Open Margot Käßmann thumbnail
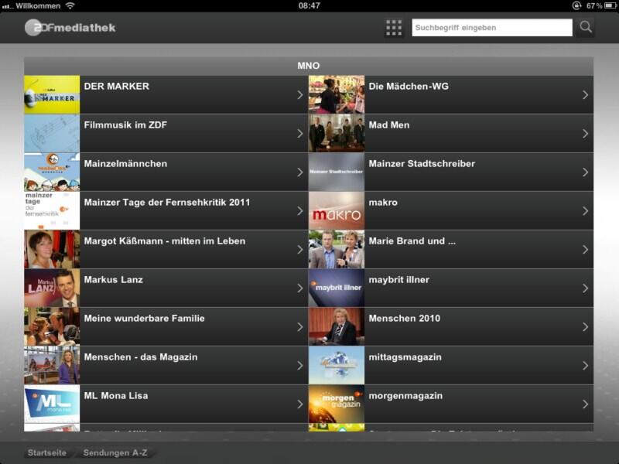The width and height of the screenshot is (619, 464). (52, 249)
